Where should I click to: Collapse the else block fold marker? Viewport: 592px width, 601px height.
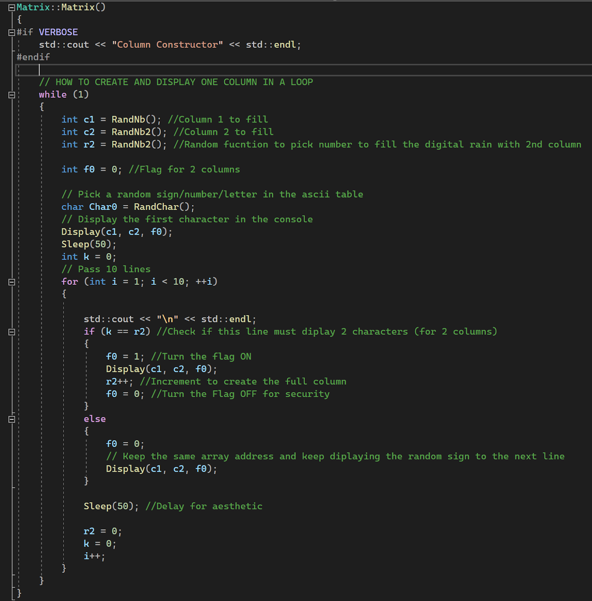[x=12, y=419]
